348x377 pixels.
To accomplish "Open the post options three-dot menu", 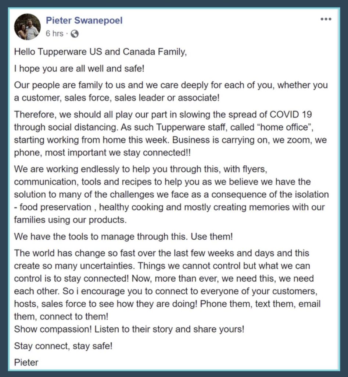I will [326, 20].
